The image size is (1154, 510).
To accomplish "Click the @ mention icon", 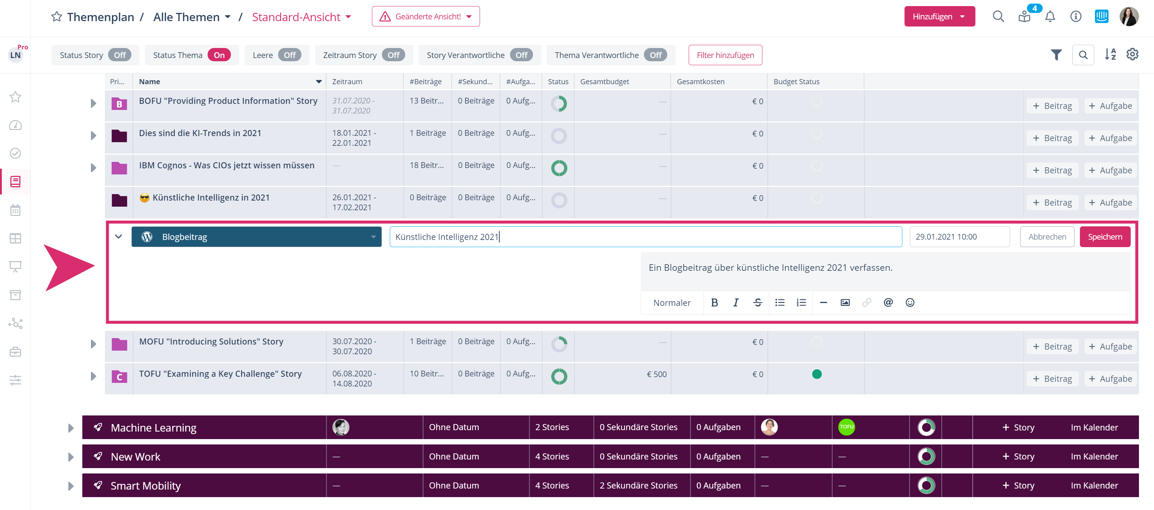I will [x=888, y=303].
